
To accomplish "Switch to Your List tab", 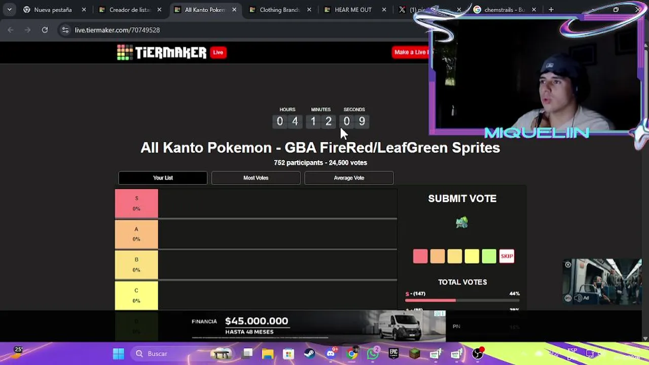I will [x=163, y=178].
